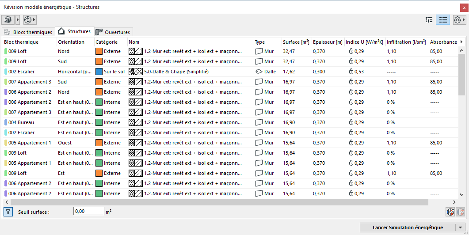The width and height of the screenshot is (469, 235).
Task: Click Lancer Simulation énergétique button
Action: (x=408, y=227)
